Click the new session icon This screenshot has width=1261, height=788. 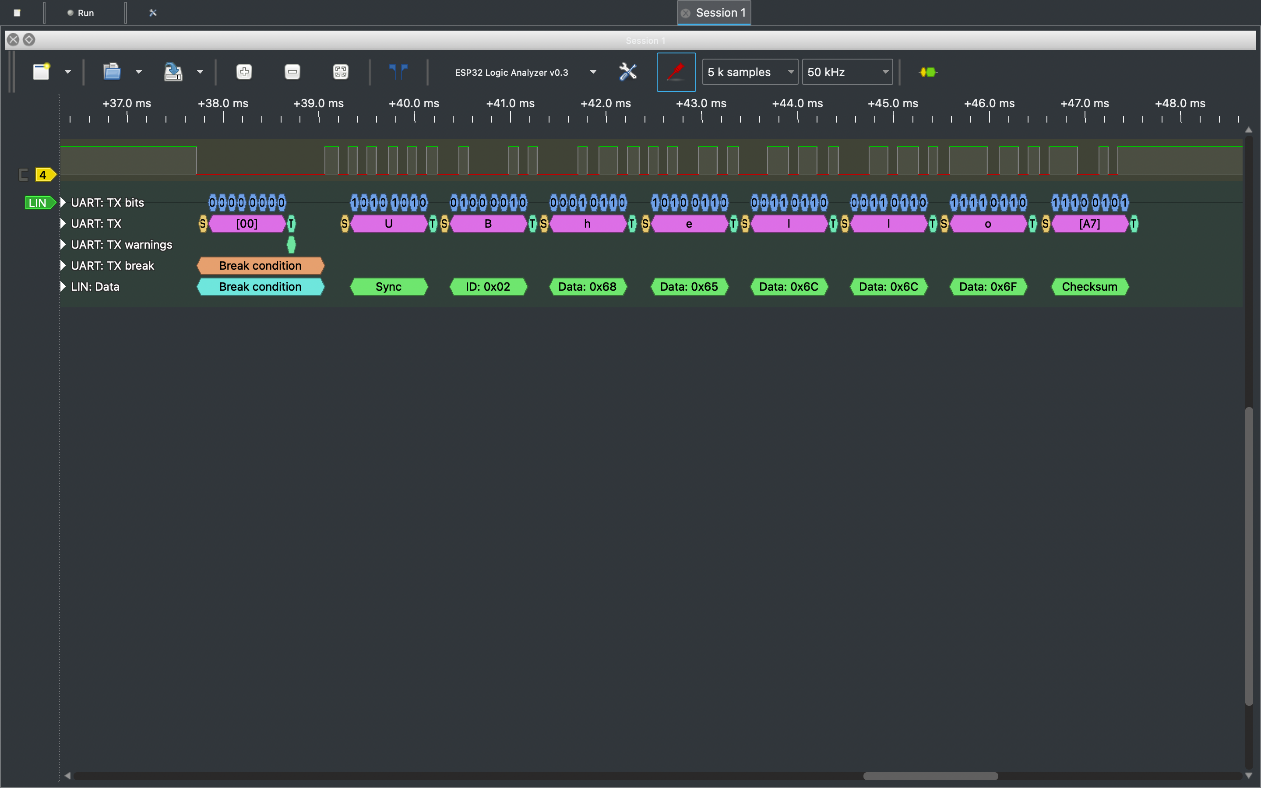(41, 72)
